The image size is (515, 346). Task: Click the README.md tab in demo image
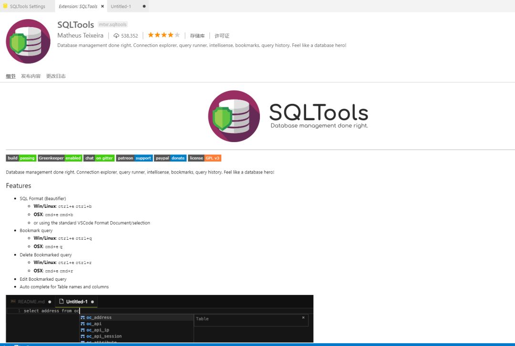pyautogui.click(x=31, y=302)
